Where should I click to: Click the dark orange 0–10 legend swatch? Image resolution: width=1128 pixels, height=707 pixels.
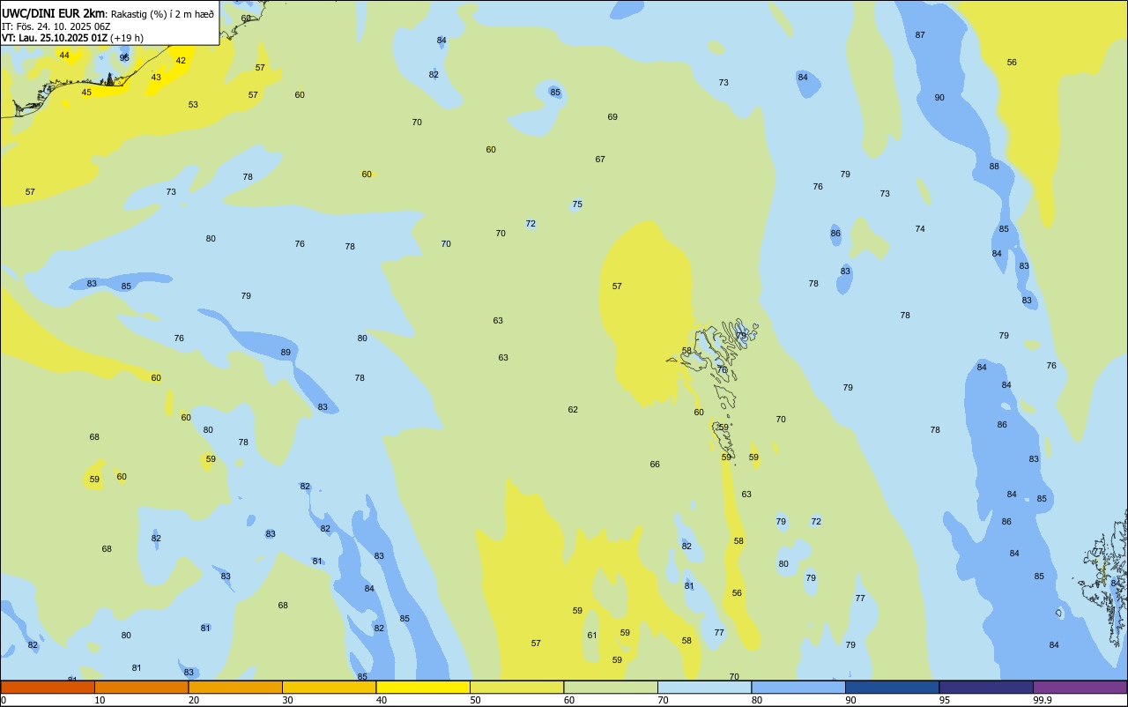coord(48,687)
